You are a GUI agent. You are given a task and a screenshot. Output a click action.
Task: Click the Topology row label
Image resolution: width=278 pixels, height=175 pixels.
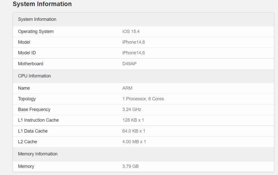point(27,99)
